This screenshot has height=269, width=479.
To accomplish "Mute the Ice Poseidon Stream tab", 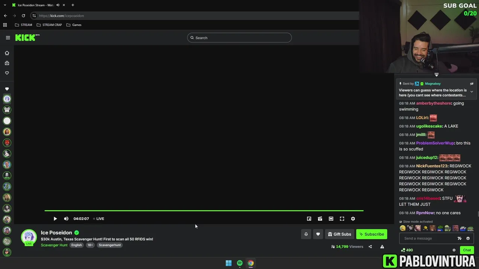I will (58, 5).
